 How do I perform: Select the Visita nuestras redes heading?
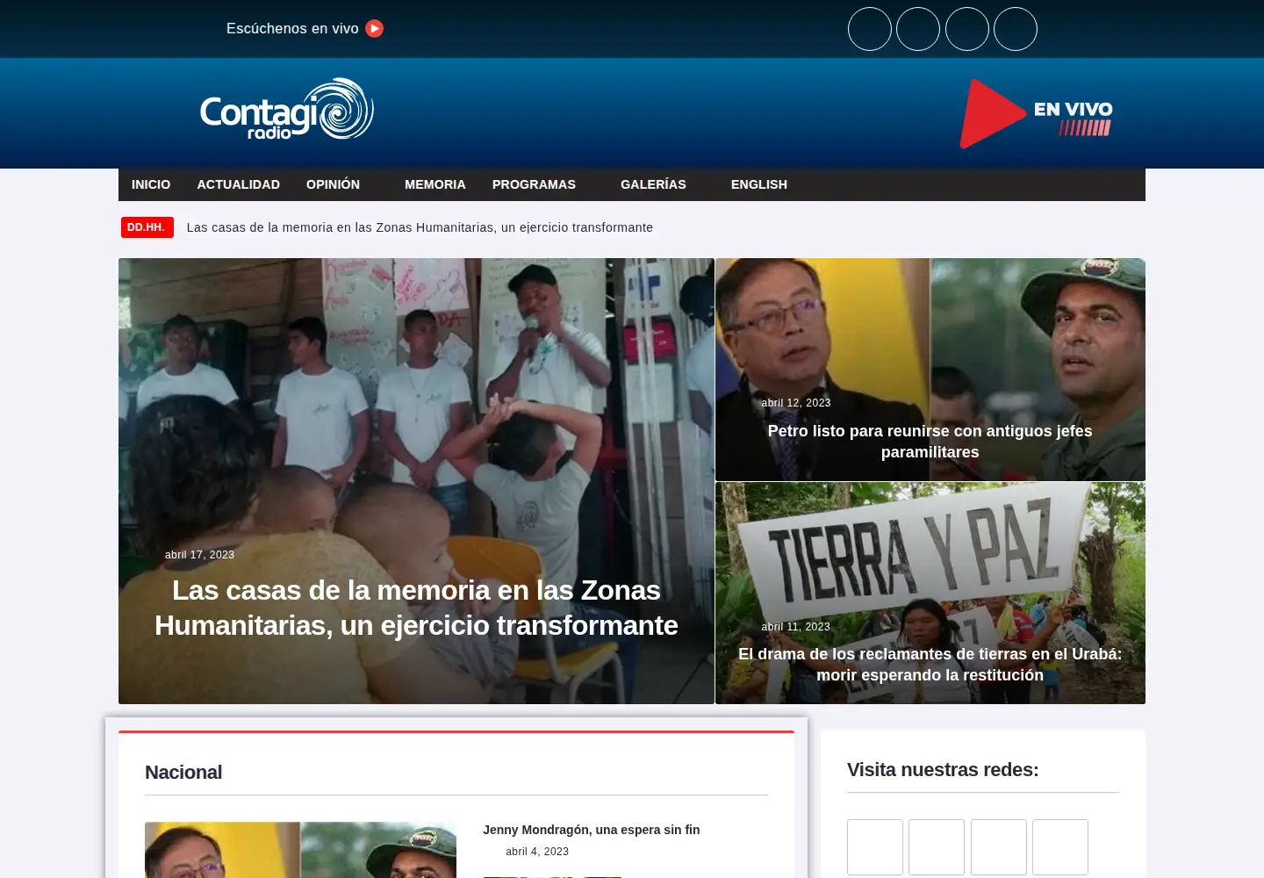[943, 770]
